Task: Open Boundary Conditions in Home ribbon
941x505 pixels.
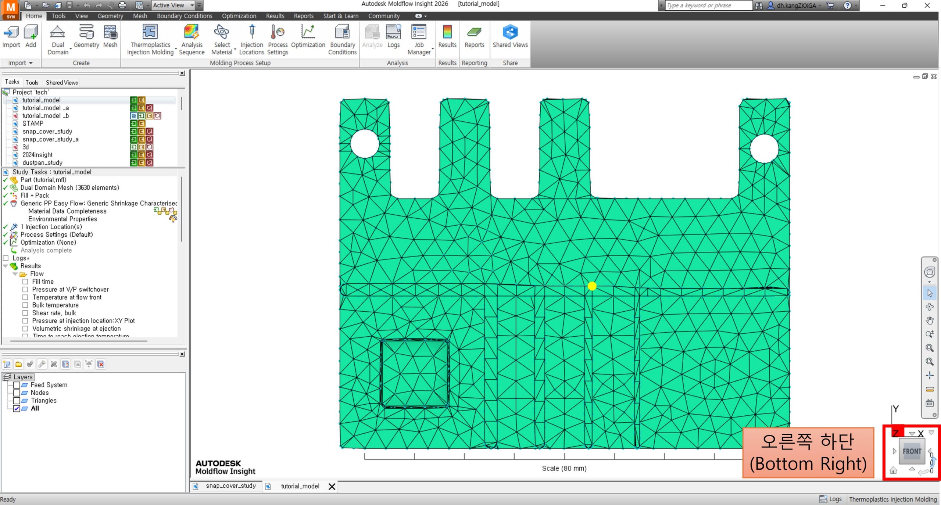Action: [342, 40]
